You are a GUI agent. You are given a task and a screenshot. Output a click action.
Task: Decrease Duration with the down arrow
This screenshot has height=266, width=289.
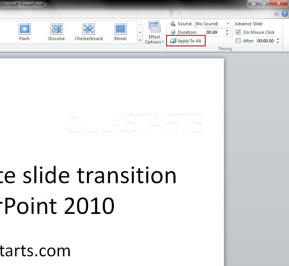point(227,34)
